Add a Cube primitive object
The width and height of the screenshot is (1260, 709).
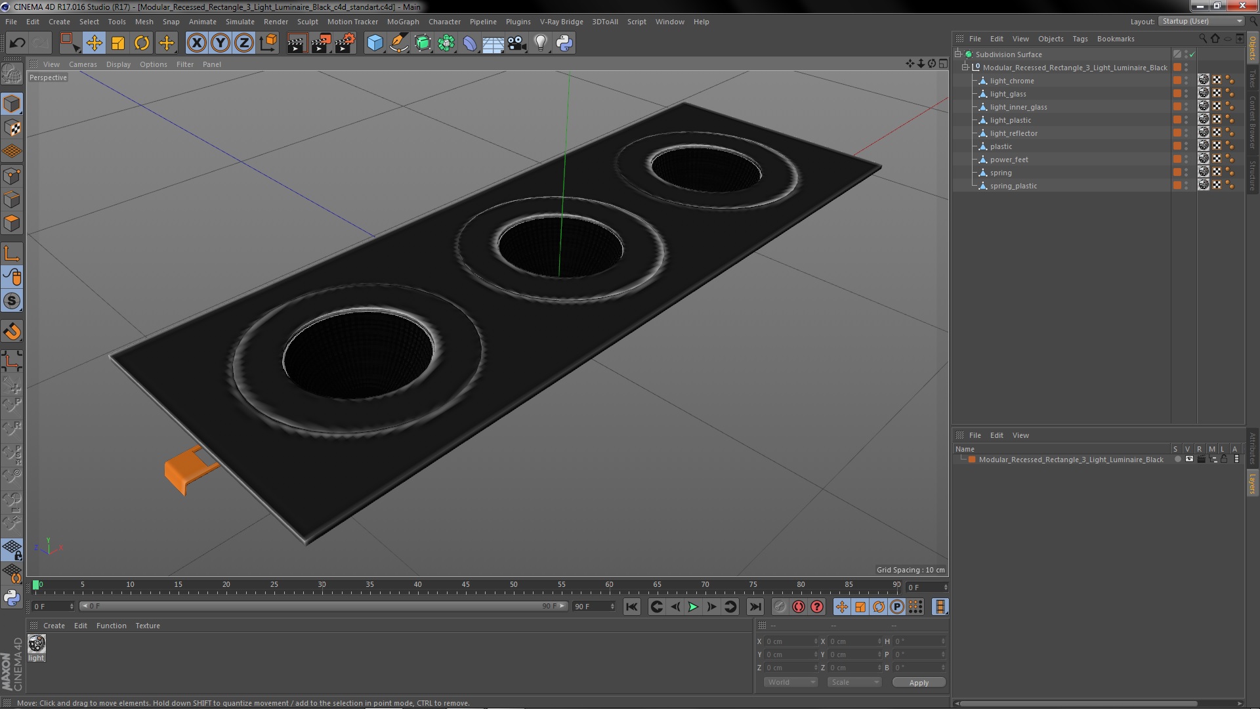coord(375,43)
